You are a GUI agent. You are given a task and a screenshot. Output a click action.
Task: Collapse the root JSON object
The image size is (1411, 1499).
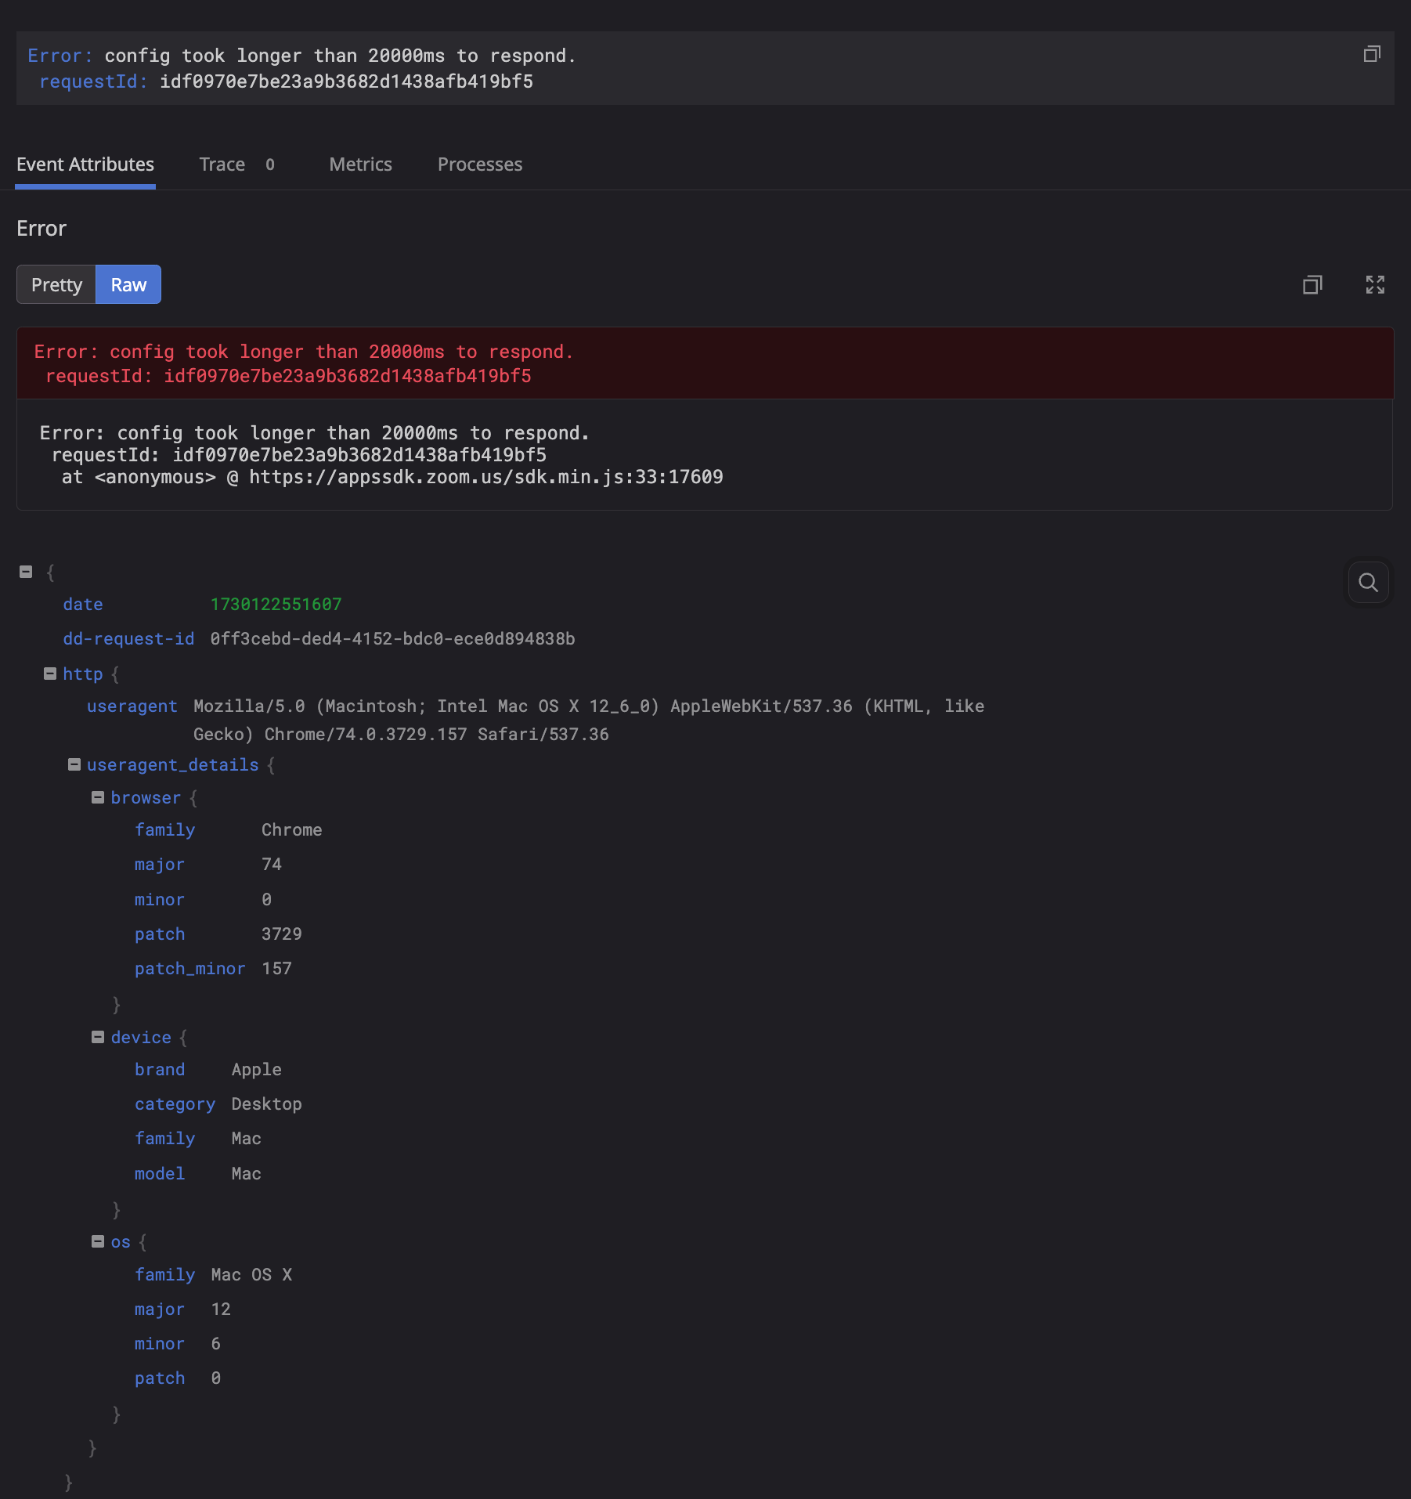[26, 572]
